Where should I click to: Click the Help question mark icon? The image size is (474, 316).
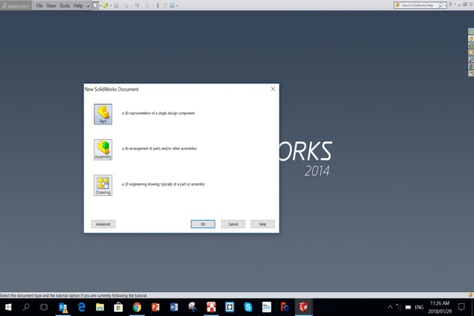pyautogui.click(x=450, y=5)
